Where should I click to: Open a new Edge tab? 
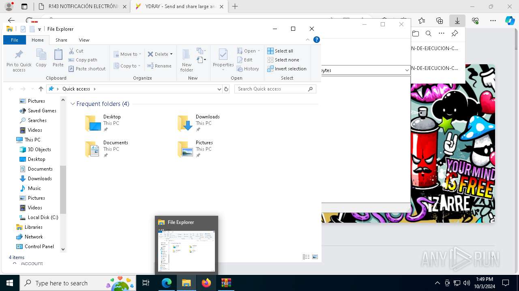[x=235, y=6]
